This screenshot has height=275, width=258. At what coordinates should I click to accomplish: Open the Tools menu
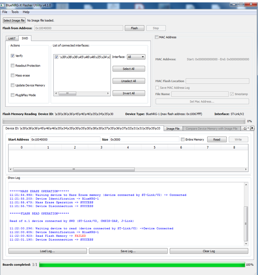(15, 12)
